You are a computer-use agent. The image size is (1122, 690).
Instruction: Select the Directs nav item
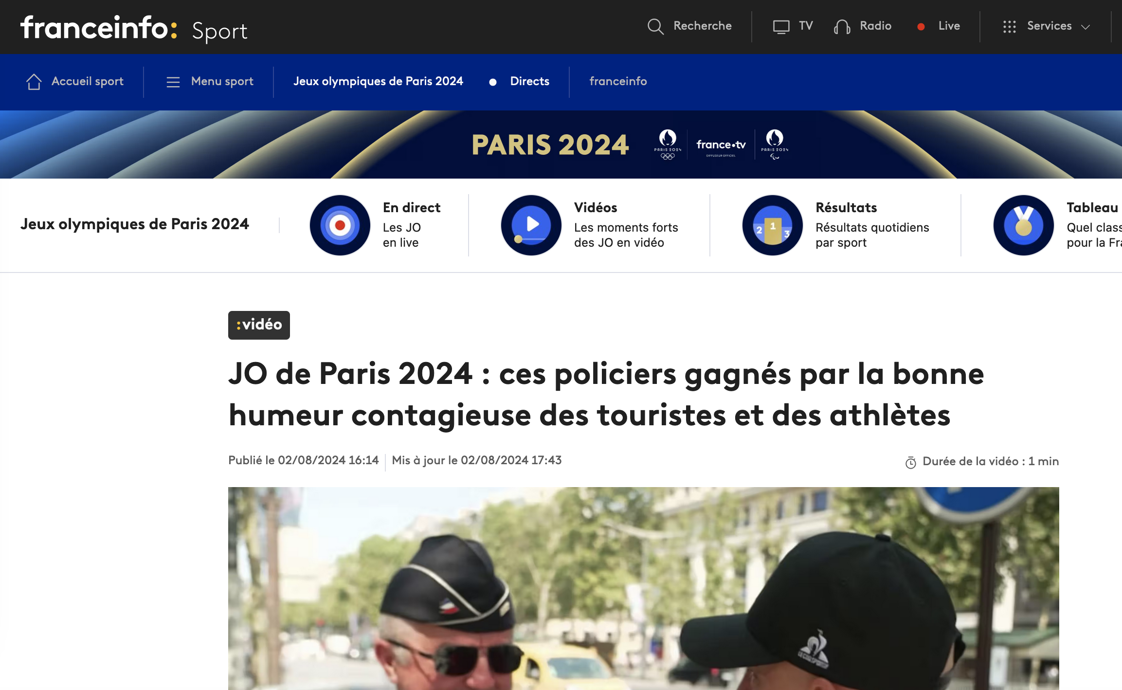(529, 81)
